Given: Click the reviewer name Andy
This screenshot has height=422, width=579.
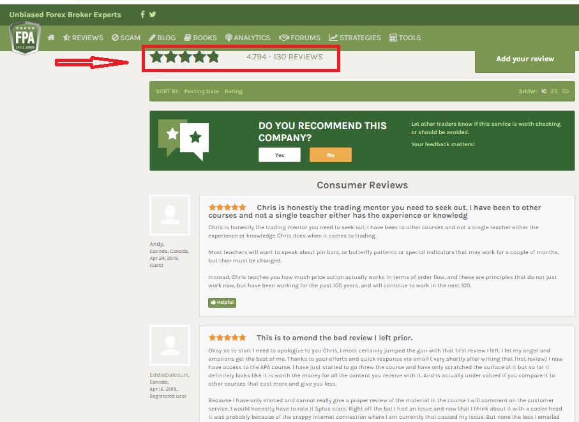Looking at the screenshot, I should coord(157,244).
